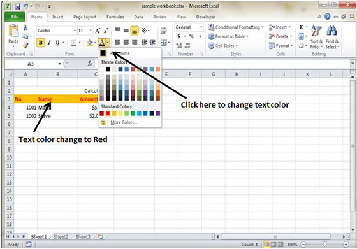Screen dimensions: 357x249
Task: Click the Save icon in Quick Access Toolbar
Action: tap(18, 6)
